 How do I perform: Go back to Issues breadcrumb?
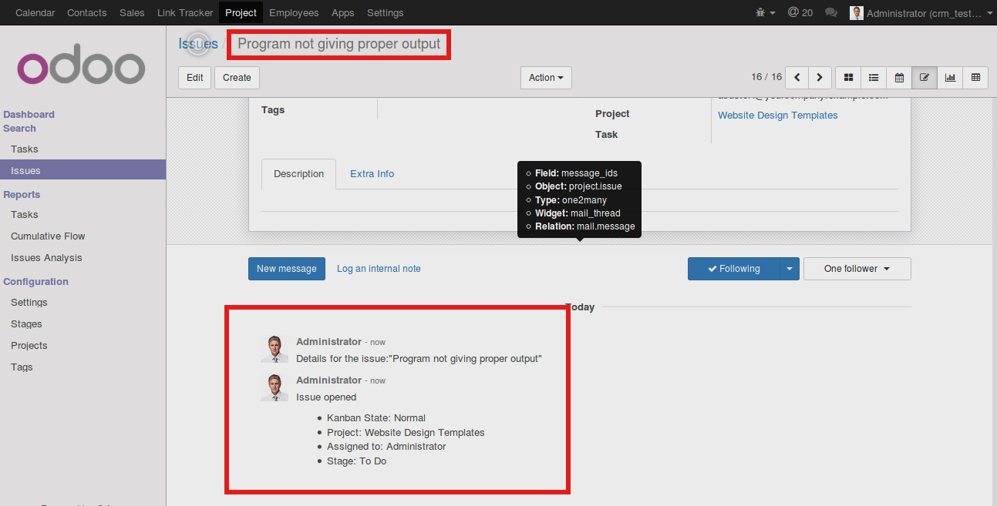coord(198,44)
